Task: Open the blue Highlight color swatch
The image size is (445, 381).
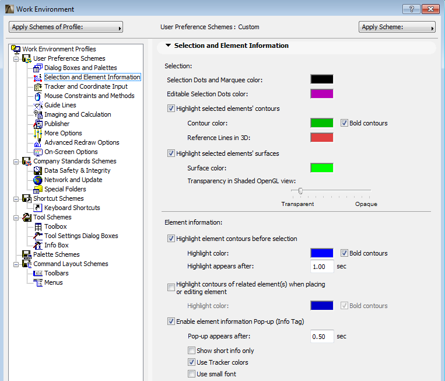Action: pyautogui.click(x=322, y=253)
